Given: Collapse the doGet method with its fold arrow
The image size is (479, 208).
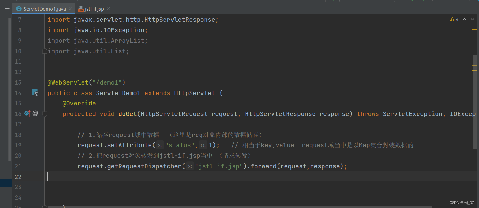Looking at the screenshot, I should point(44,114).
